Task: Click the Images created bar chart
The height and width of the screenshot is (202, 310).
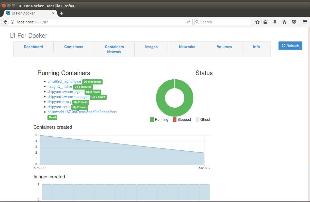Action: pyautogui.click(x=126, y=192)
